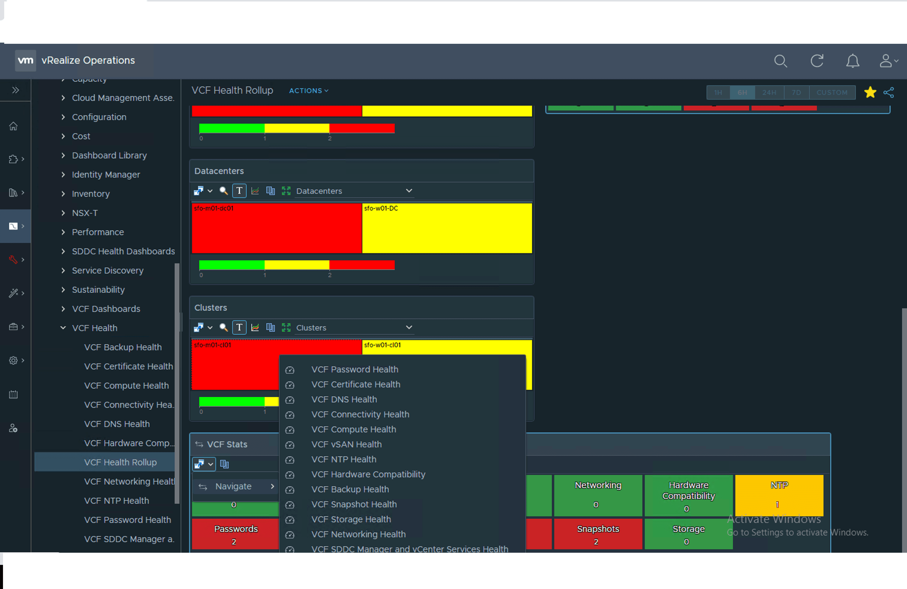
Task: Click zoom magnifier icon in Clusters toolbar
Action: click(x=224, y=327)
